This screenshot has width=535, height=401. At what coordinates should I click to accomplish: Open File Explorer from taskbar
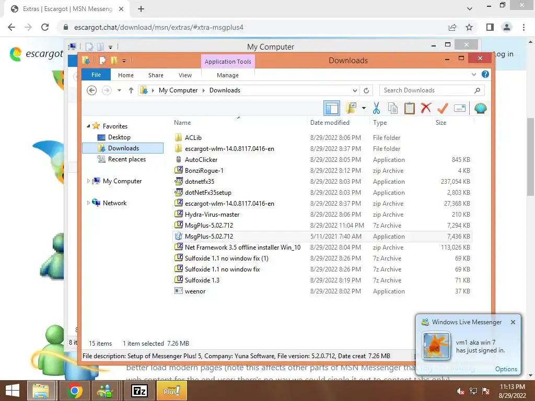click(x=41, y=391)
